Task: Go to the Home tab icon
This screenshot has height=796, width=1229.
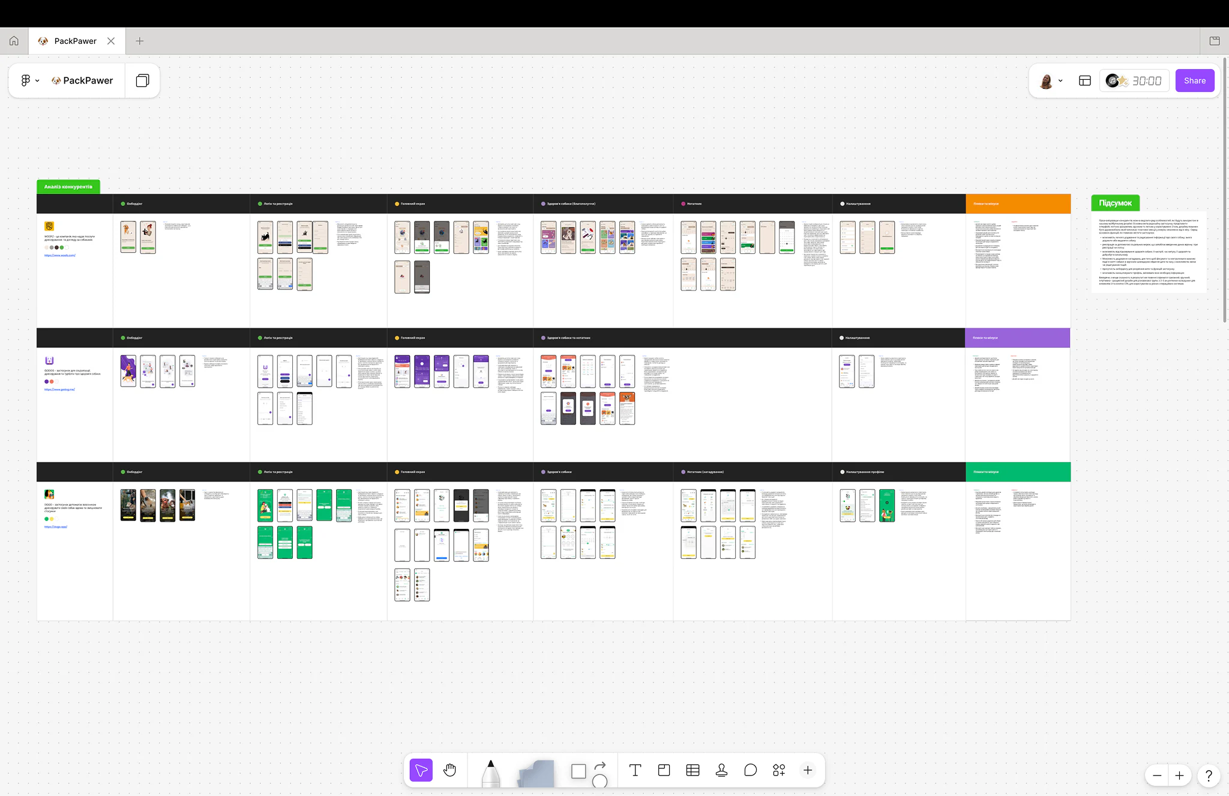Action: pos(14,41)
